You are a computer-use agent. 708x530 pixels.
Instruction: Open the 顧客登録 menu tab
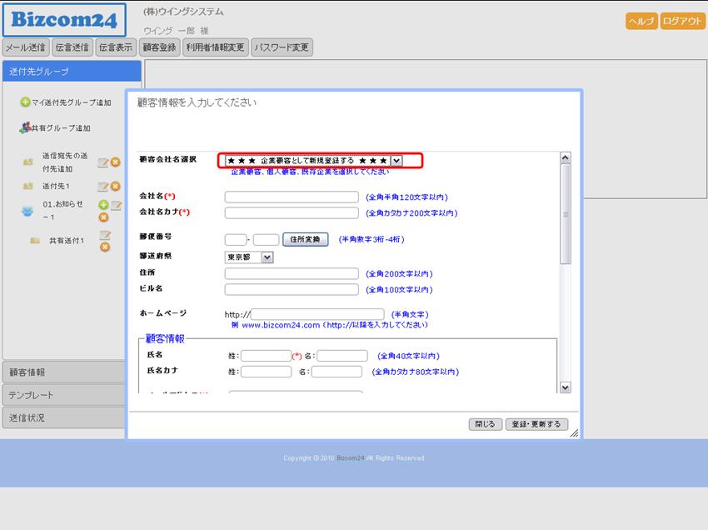pyautogui.click(x=159, y=47)
